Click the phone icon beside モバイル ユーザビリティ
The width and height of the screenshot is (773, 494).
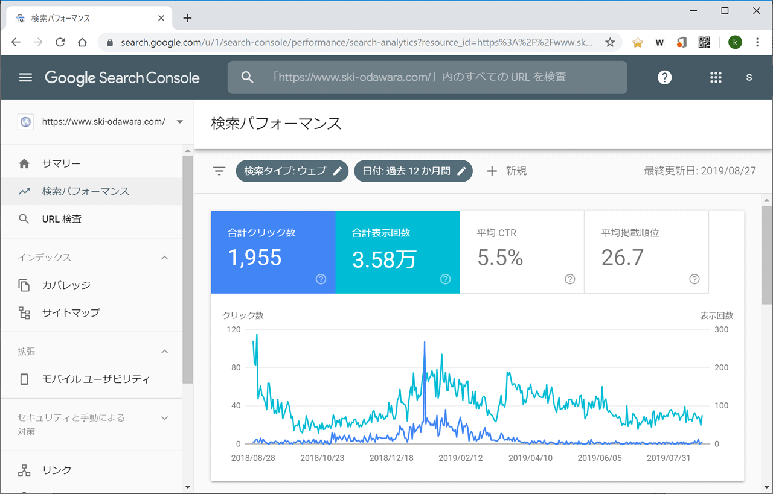24,379
